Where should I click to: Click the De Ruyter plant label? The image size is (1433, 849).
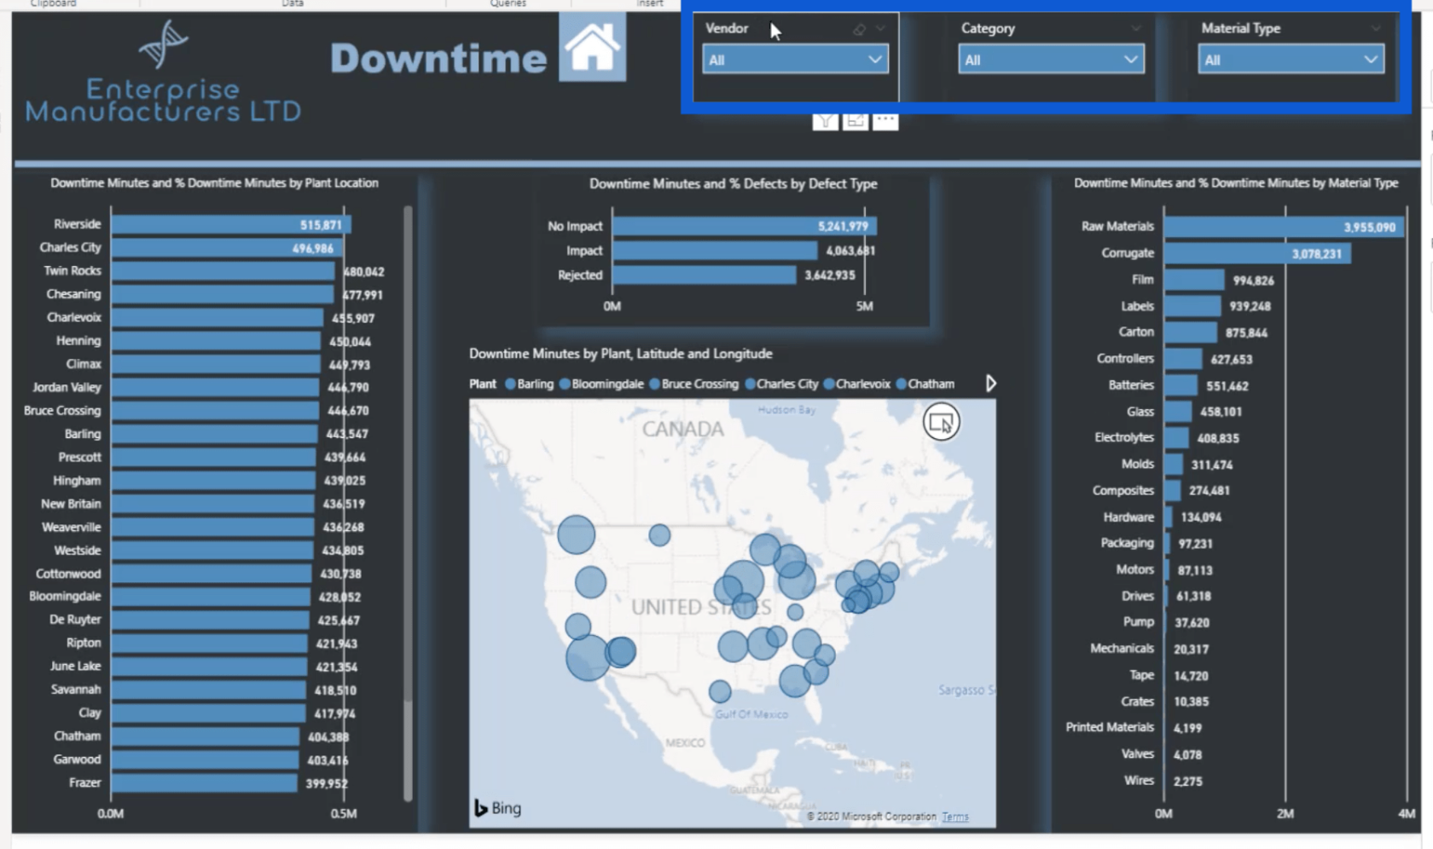point(75,620)
